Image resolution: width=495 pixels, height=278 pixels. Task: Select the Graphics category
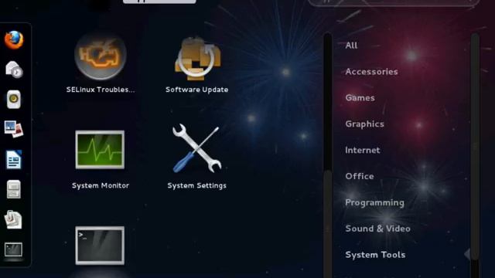[364, 124]
